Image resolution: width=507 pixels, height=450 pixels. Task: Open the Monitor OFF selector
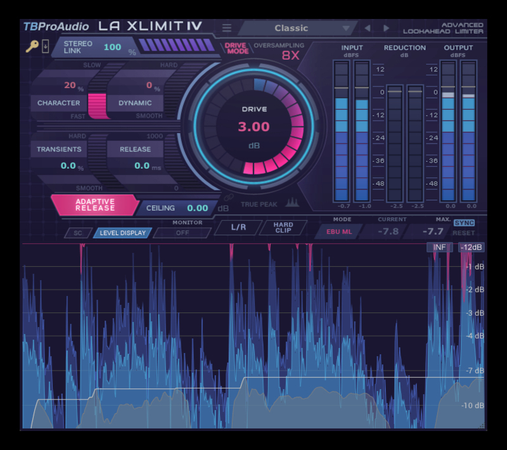(x=183, y=233)
